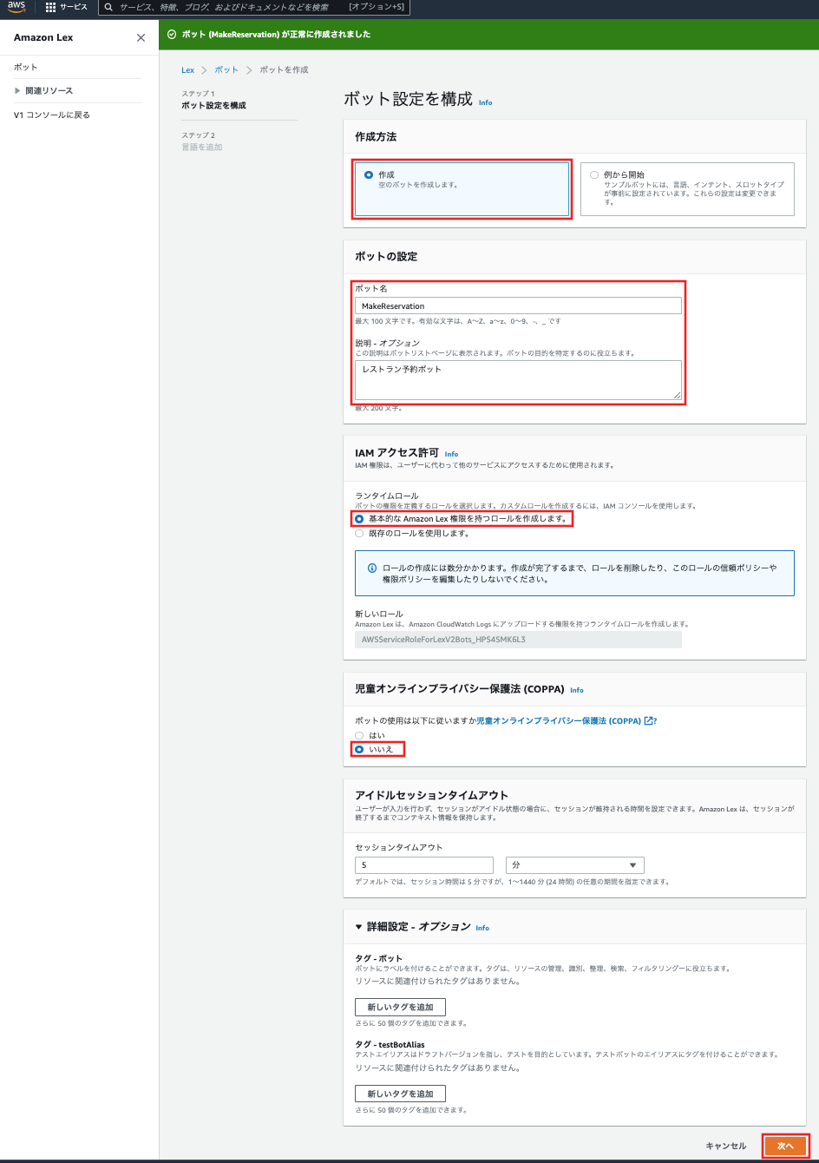Open Info link beside COPPA heading
This screenshot has height=1163, width=819.
coord(577,690)
